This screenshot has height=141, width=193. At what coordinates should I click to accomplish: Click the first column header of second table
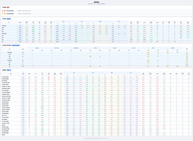point(9,22)
